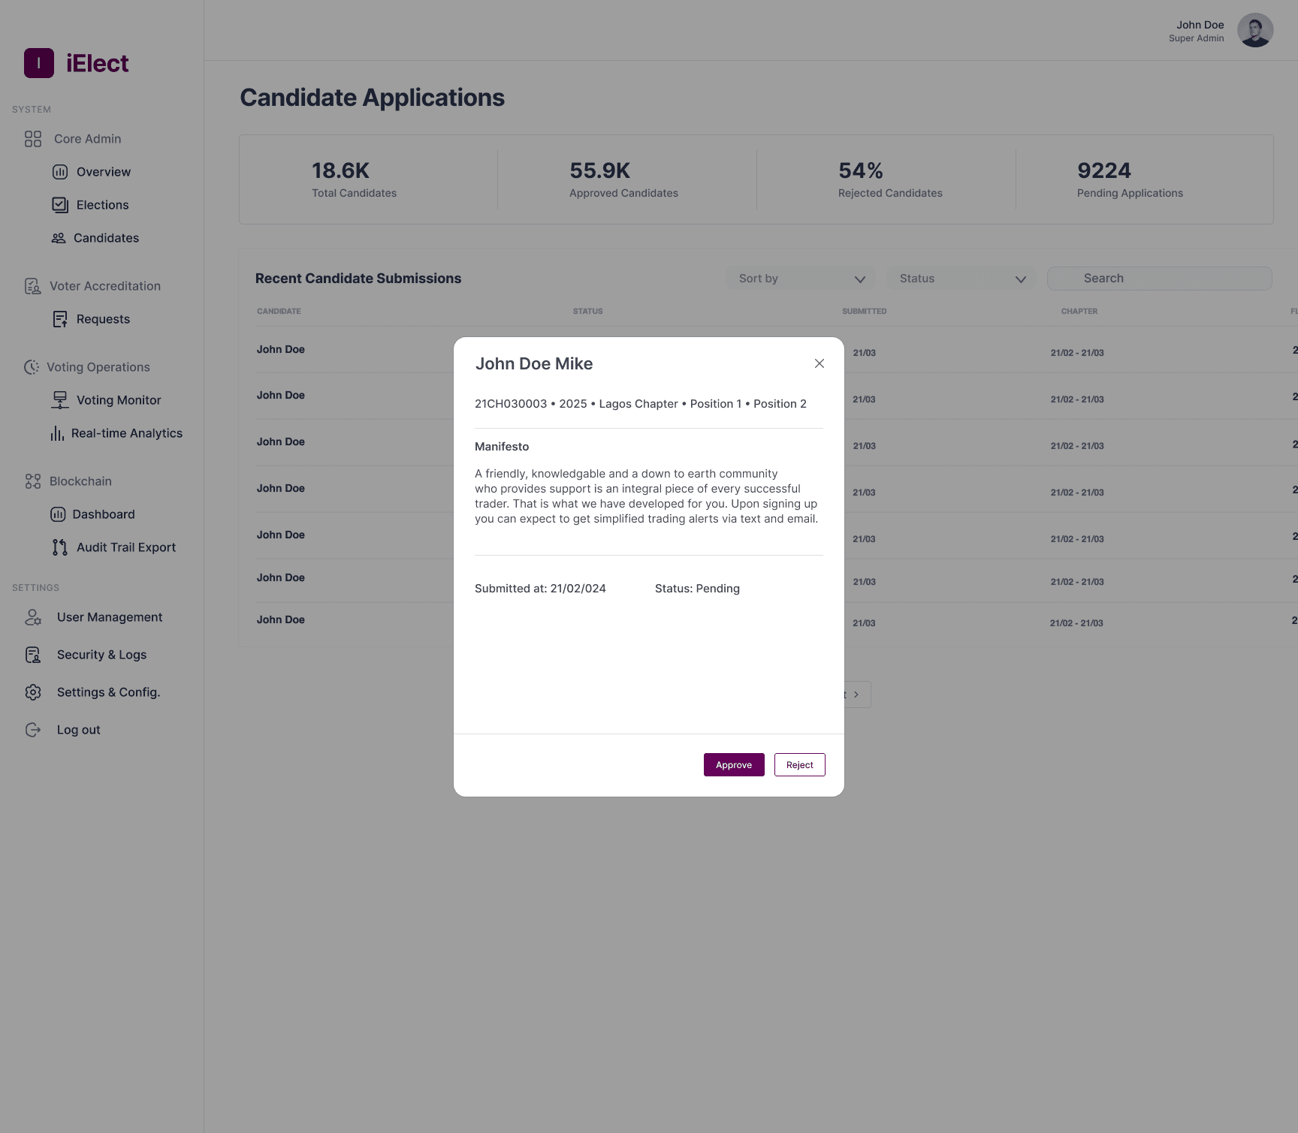Click the next page chevron
This screenshot has width=1298, height=1133.
pos(856,695)
